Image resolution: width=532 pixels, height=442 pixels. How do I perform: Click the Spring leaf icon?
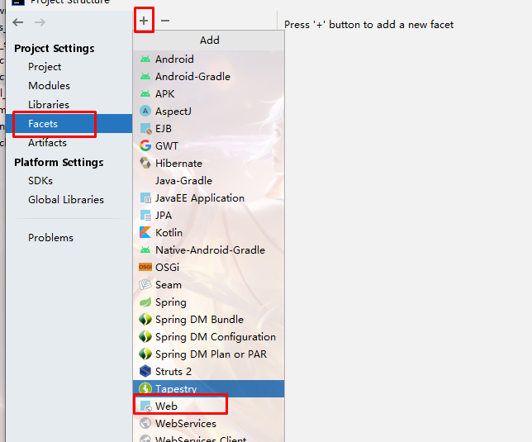145,302
